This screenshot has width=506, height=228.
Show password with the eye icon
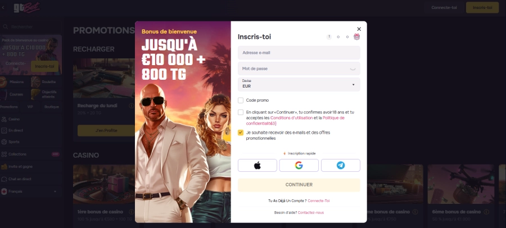click(x=353, y=69)
